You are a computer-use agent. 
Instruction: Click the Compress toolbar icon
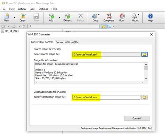(x=109, y=17)
